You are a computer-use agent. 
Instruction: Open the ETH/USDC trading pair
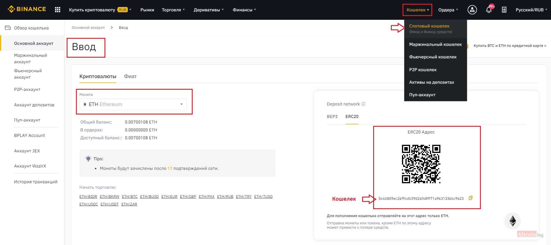(88, 204)
